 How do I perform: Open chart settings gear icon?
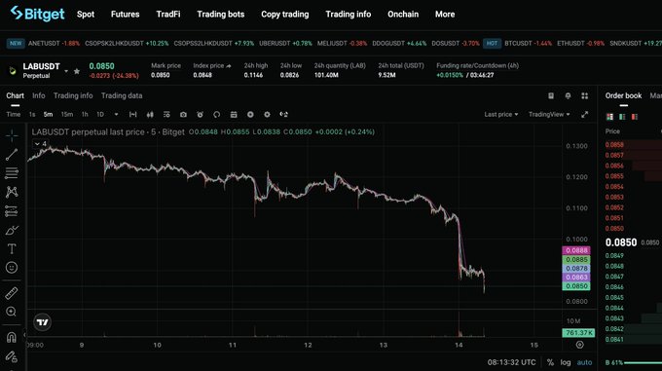tap(267, 114)
